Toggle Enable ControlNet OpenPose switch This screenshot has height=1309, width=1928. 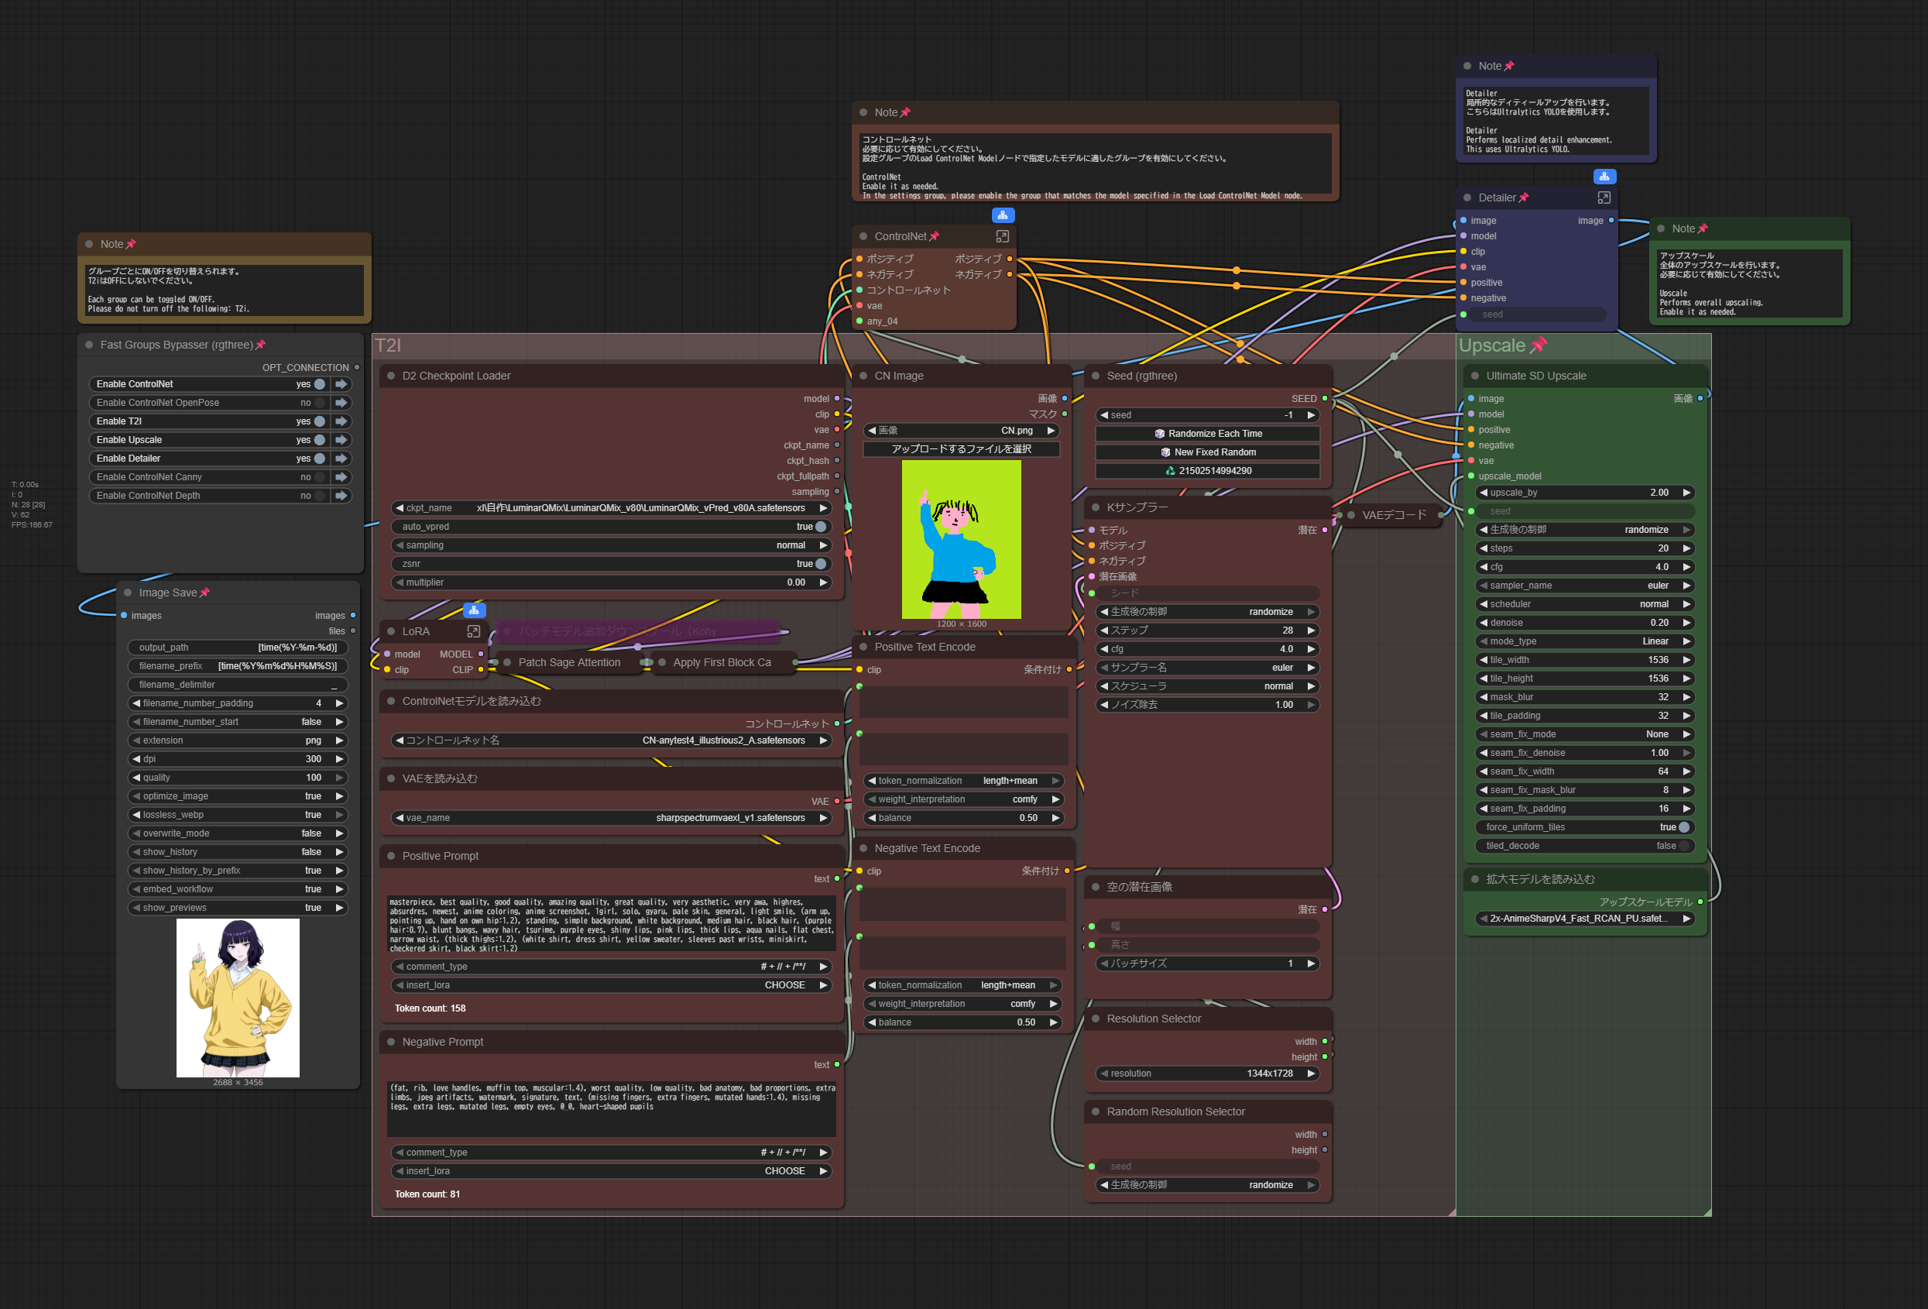[x=319, y=403]
